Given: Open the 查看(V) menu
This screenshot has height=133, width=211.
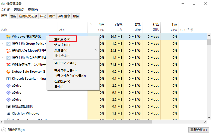Looking at the screenshot, I should (33, 10).
